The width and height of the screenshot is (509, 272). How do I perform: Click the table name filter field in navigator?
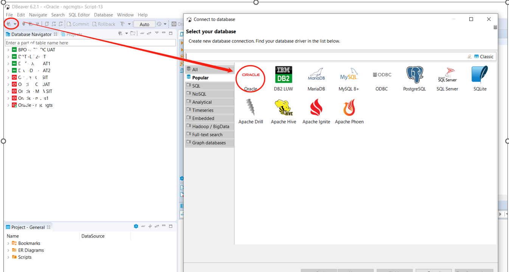(90, 43)
